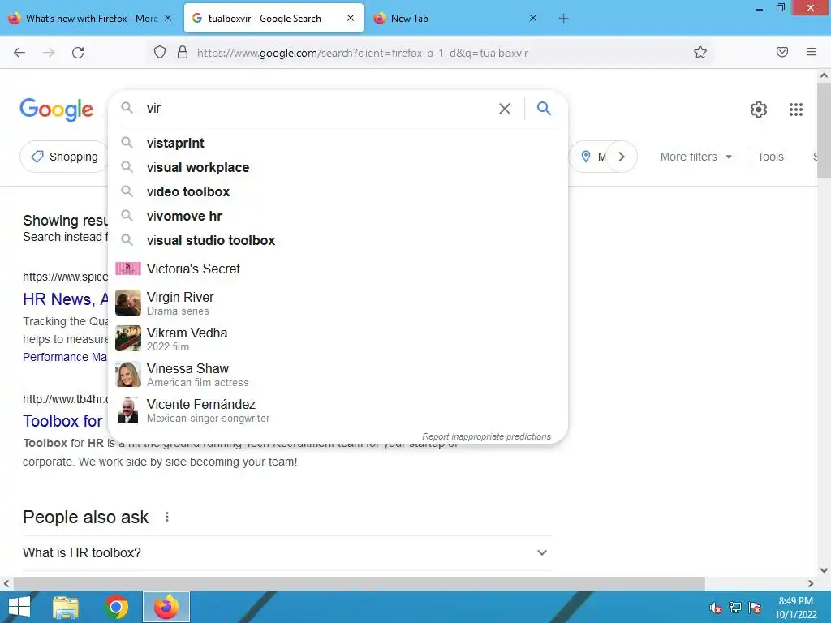Go back to the previous page

click(19, 53)
